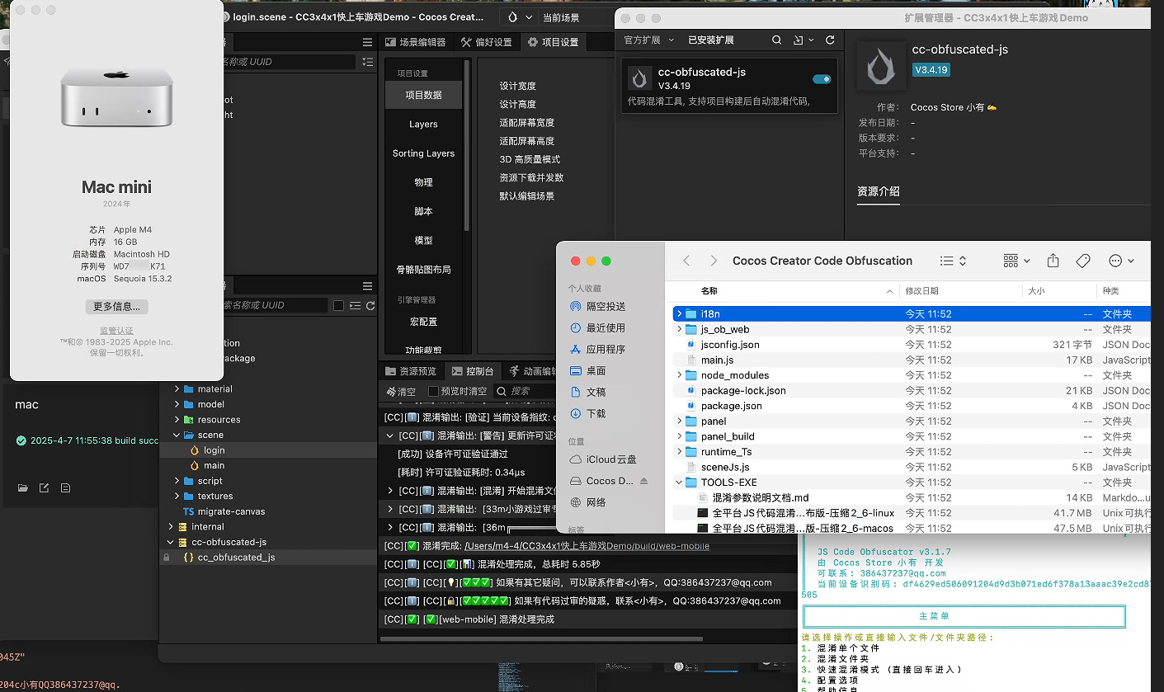Click the cc-obfuscated-js logo in detail pane
The height and width of the screenshot is (692, 1164).
[x=881, y=64]
